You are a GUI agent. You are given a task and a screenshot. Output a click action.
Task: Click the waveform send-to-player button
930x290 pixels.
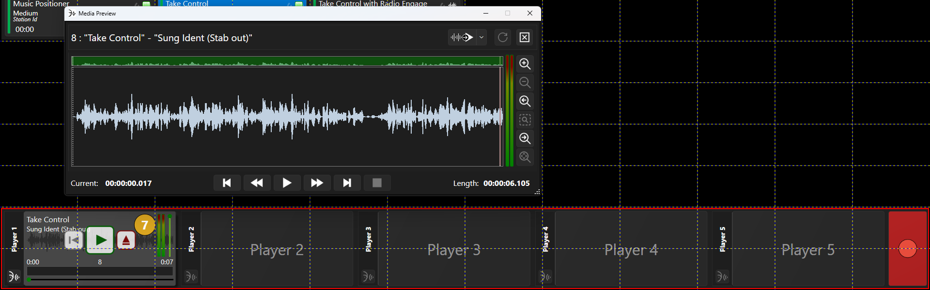(462, 37)
